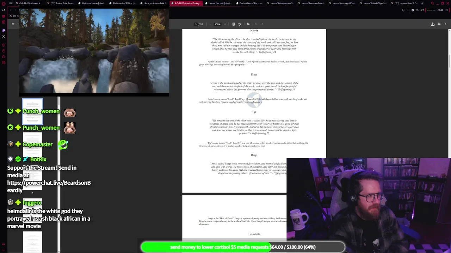Open the Statement of Ethics tab
Image resolution: width=451 pixels, height=253 pixels.
(122, 3)
